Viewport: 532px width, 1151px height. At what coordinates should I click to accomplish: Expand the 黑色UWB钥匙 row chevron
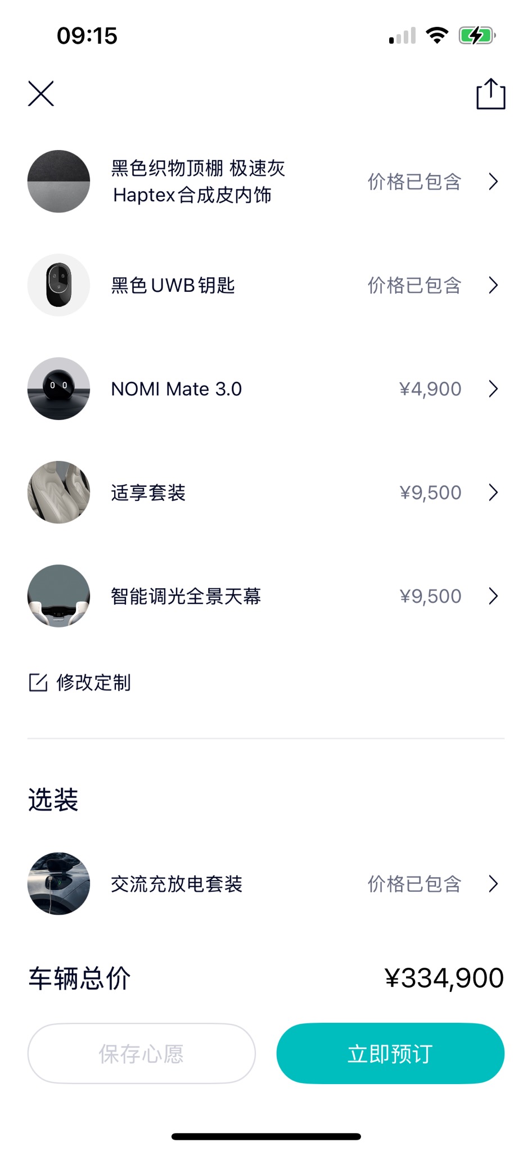tap(493, 285)
